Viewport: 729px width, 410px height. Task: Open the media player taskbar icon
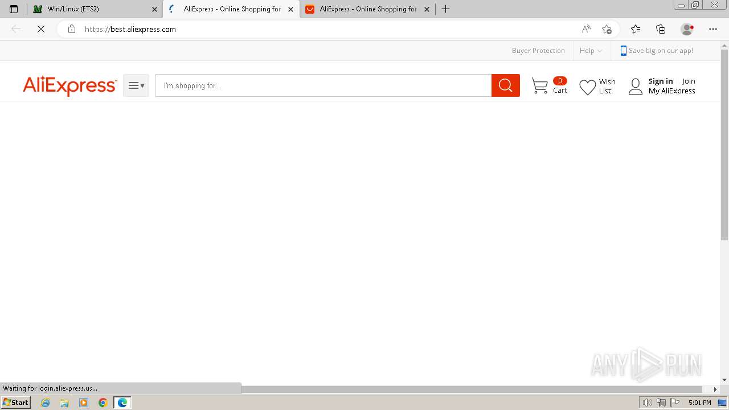[84, 403]
